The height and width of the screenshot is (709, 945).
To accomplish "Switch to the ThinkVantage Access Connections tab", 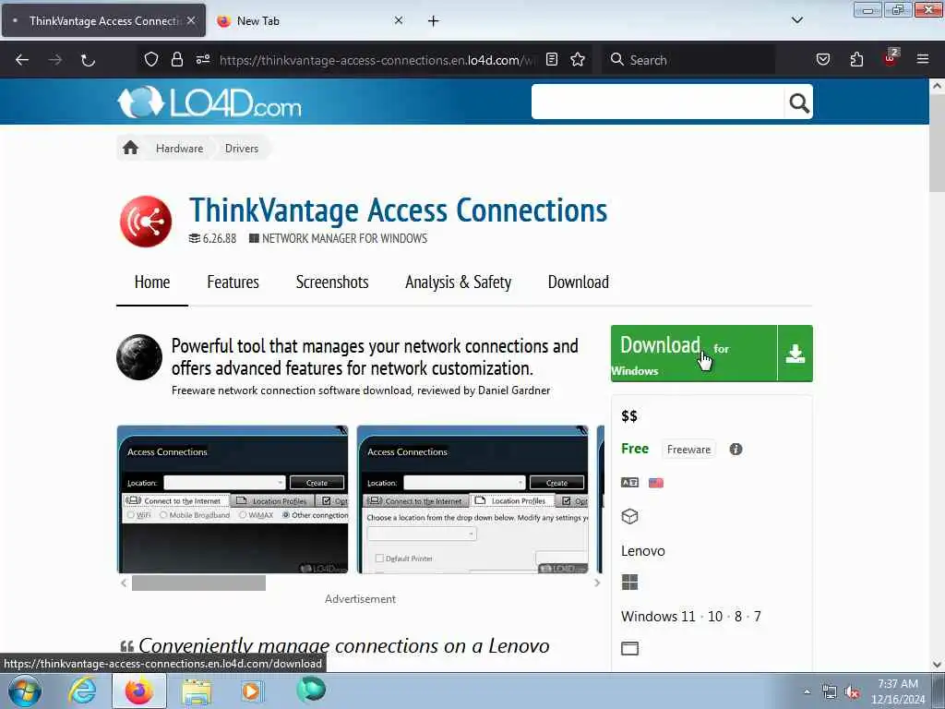I will click(x=103, y=20).
